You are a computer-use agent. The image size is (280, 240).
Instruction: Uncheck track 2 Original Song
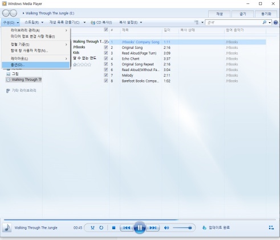[x=106, y=47]
